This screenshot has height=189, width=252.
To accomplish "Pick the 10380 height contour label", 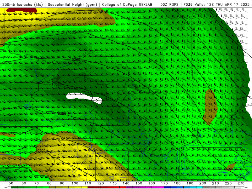I will 61,114.
